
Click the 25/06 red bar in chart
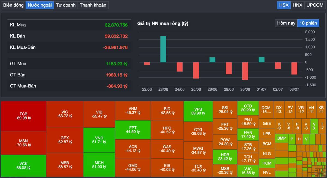pos(196,70)
